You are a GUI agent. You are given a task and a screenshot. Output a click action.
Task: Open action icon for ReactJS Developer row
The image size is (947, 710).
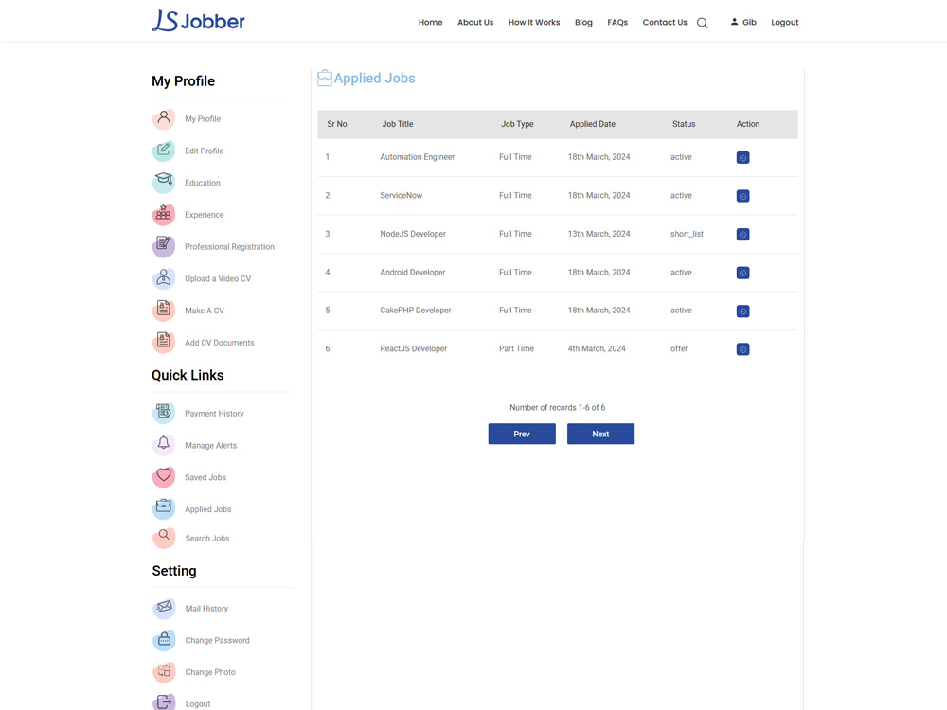point(742,349)
